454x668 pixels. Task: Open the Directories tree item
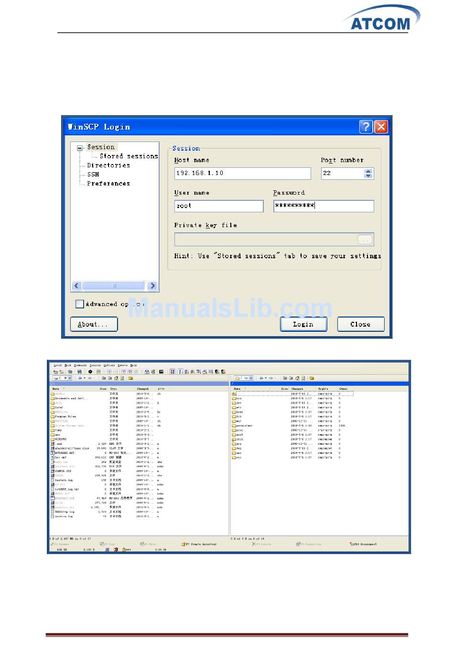coord(108,165)
